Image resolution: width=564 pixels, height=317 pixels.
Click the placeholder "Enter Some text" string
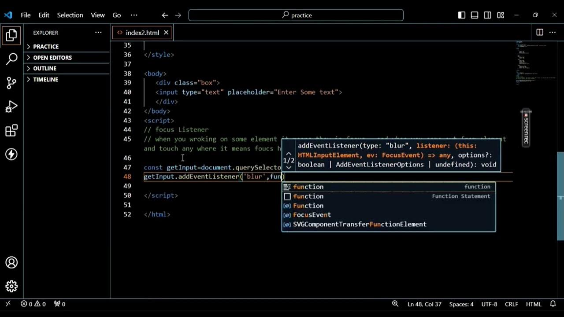pos(306,92)
